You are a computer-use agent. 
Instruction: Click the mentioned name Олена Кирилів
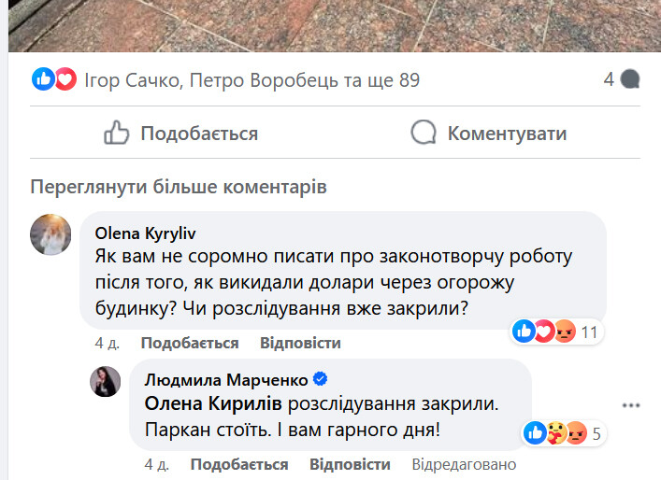pos(213,403)
